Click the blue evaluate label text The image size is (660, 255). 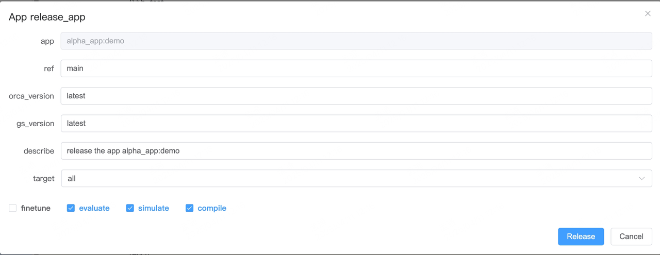pyautogui.click(x=94, y=208)
